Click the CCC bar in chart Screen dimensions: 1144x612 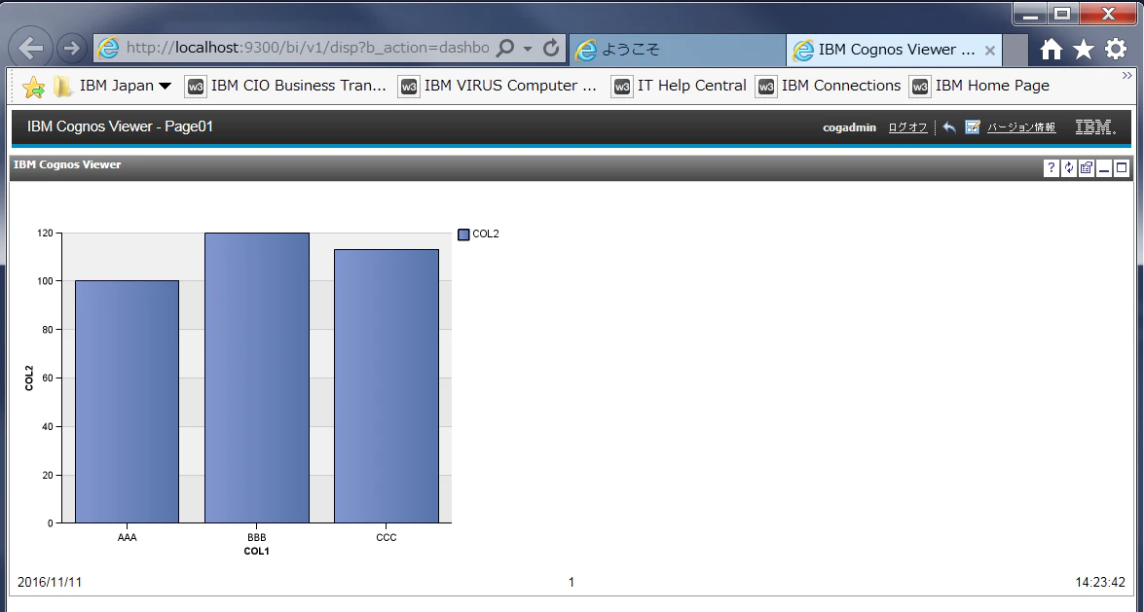(387, 386)
